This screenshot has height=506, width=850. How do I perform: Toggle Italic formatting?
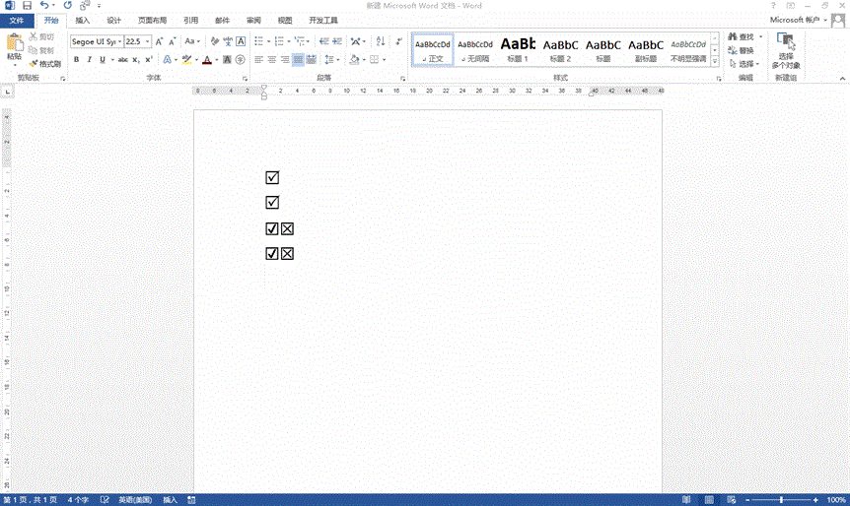pos(89,60)
